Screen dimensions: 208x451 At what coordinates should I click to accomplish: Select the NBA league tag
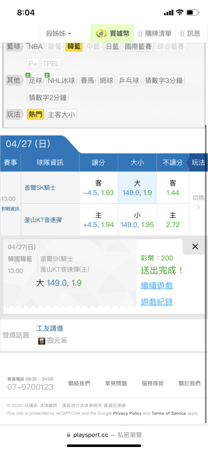35,46
